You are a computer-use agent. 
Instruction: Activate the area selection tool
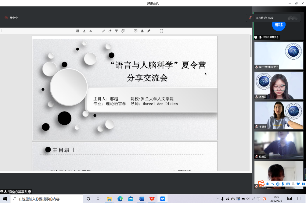161,31
